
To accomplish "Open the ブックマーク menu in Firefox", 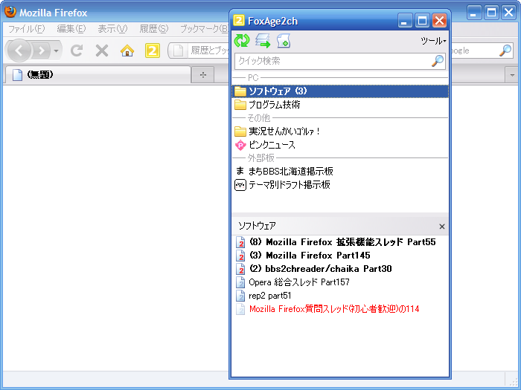I will click(x=204, y=29).
